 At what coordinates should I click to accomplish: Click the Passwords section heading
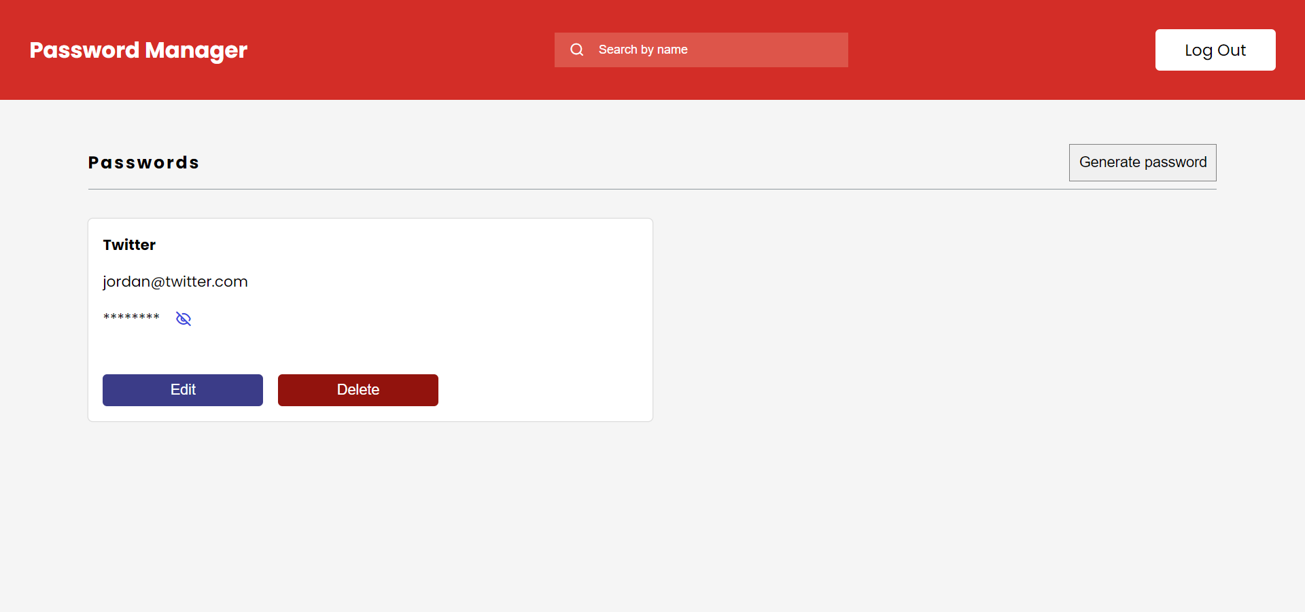pos(143,163)
